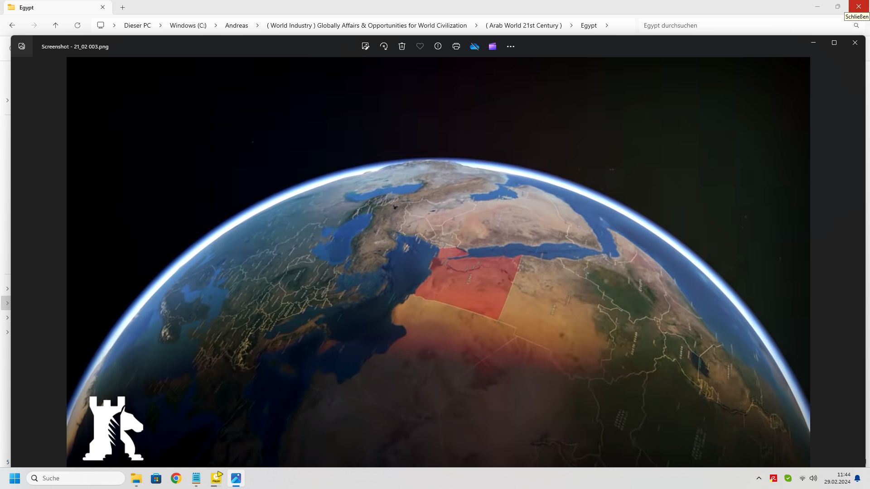The width and height of the screenshot is (870, 489).
Task: Select the Egypt tab in File Explorer
Action: [57, 7]
